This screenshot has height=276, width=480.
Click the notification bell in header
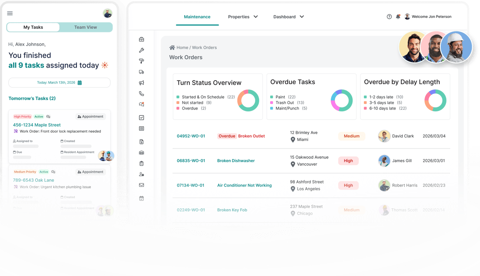click(398, 17)
